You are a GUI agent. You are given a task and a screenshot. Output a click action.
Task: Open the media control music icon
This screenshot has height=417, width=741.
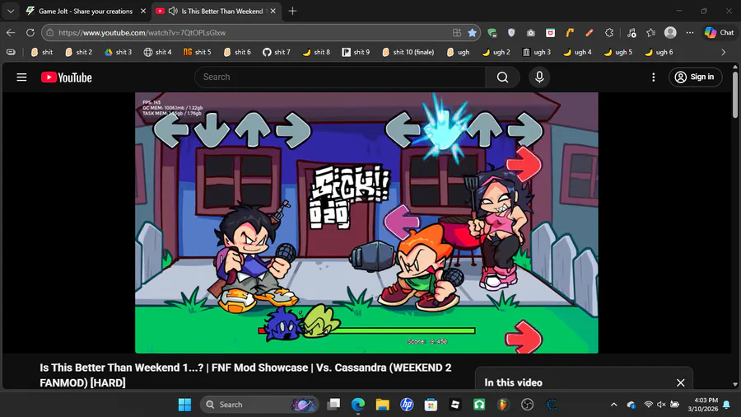[631, 33]
